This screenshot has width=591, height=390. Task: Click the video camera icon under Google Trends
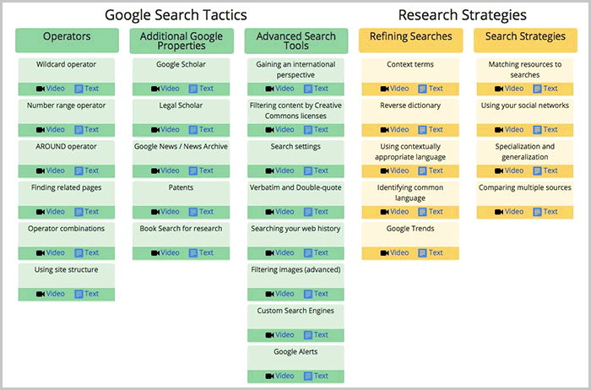tap(385, 252)
